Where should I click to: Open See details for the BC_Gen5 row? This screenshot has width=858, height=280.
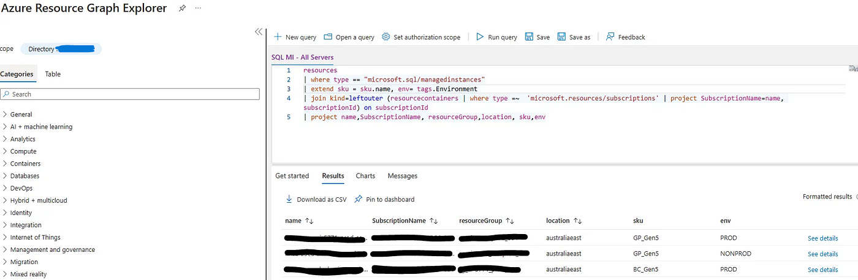[x=822, y=270]
